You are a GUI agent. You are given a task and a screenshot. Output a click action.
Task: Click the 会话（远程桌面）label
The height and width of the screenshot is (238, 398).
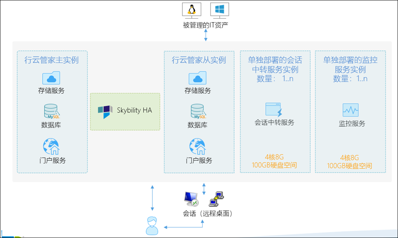[208, 214]
